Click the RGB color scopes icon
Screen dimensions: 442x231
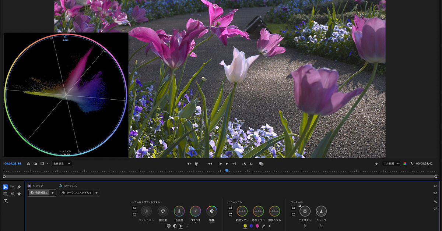[x=405, y=164]
